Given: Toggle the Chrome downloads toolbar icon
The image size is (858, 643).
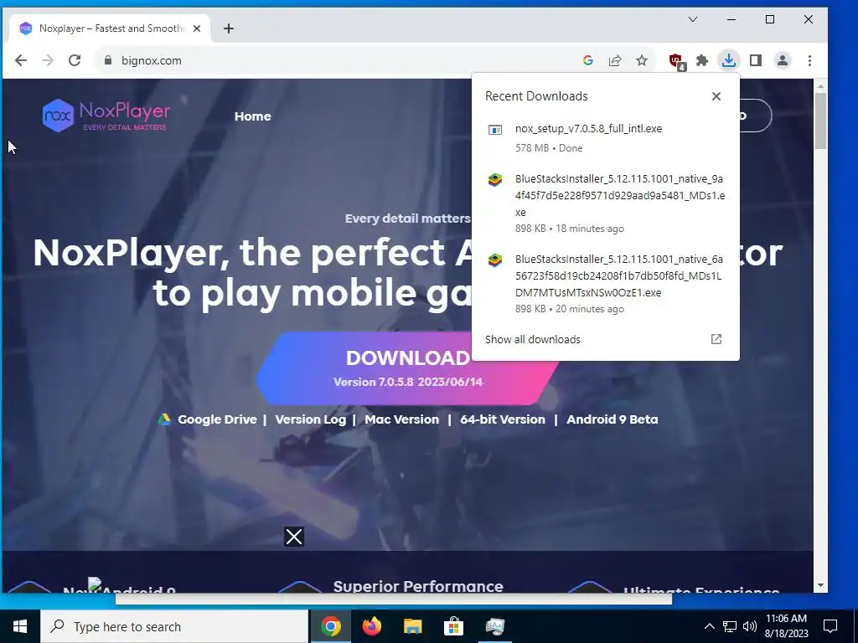Looking at the screenshot, I should pyautogui.click(x=729, y=60).
